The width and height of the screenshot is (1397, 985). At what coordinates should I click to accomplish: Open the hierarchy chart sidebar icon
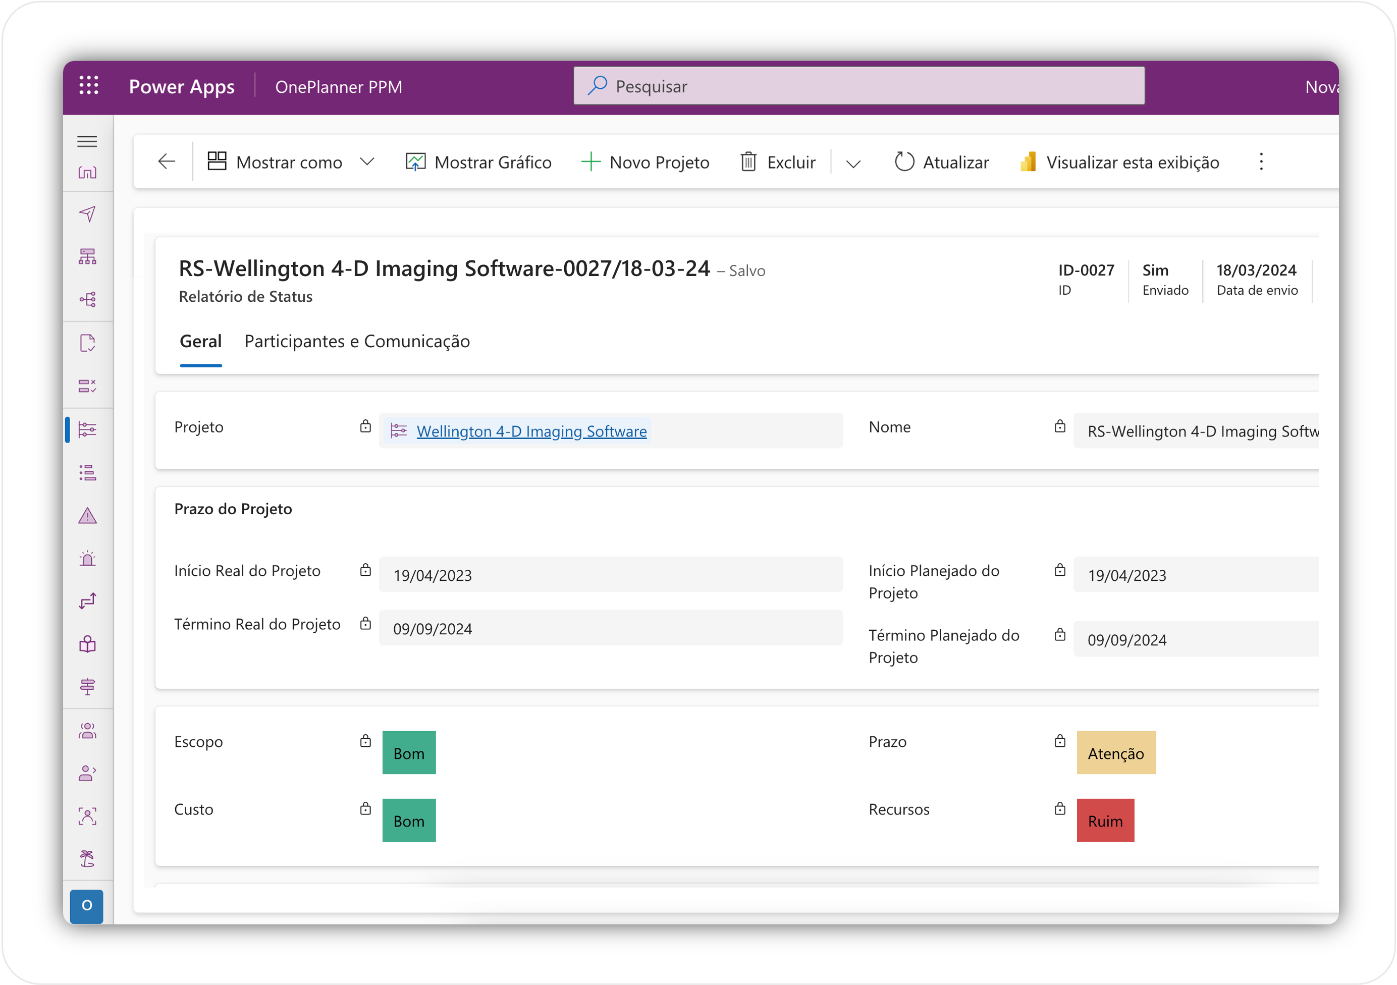[87, 257]
